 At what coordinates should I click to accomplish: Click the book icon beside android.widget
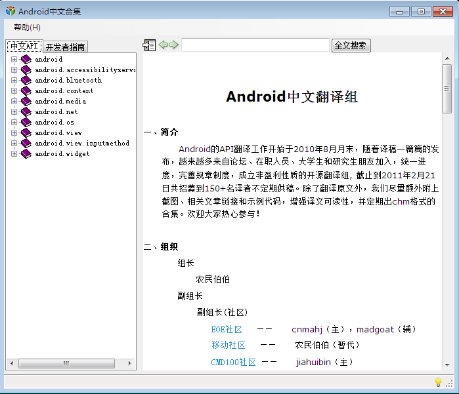[26, 154]
